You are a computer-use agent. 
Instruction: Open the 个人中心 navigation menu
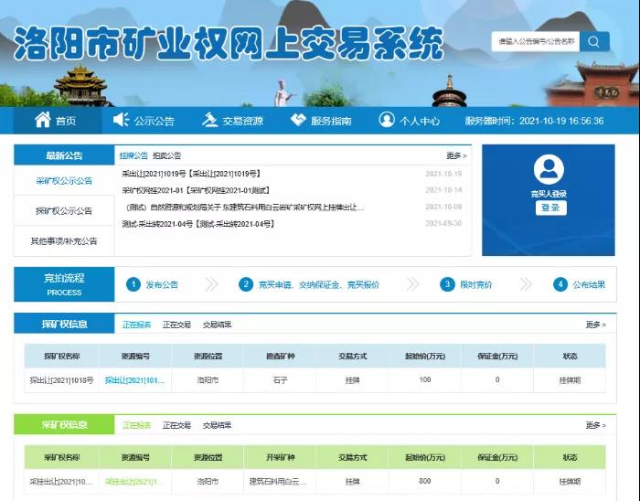point(410,121)
